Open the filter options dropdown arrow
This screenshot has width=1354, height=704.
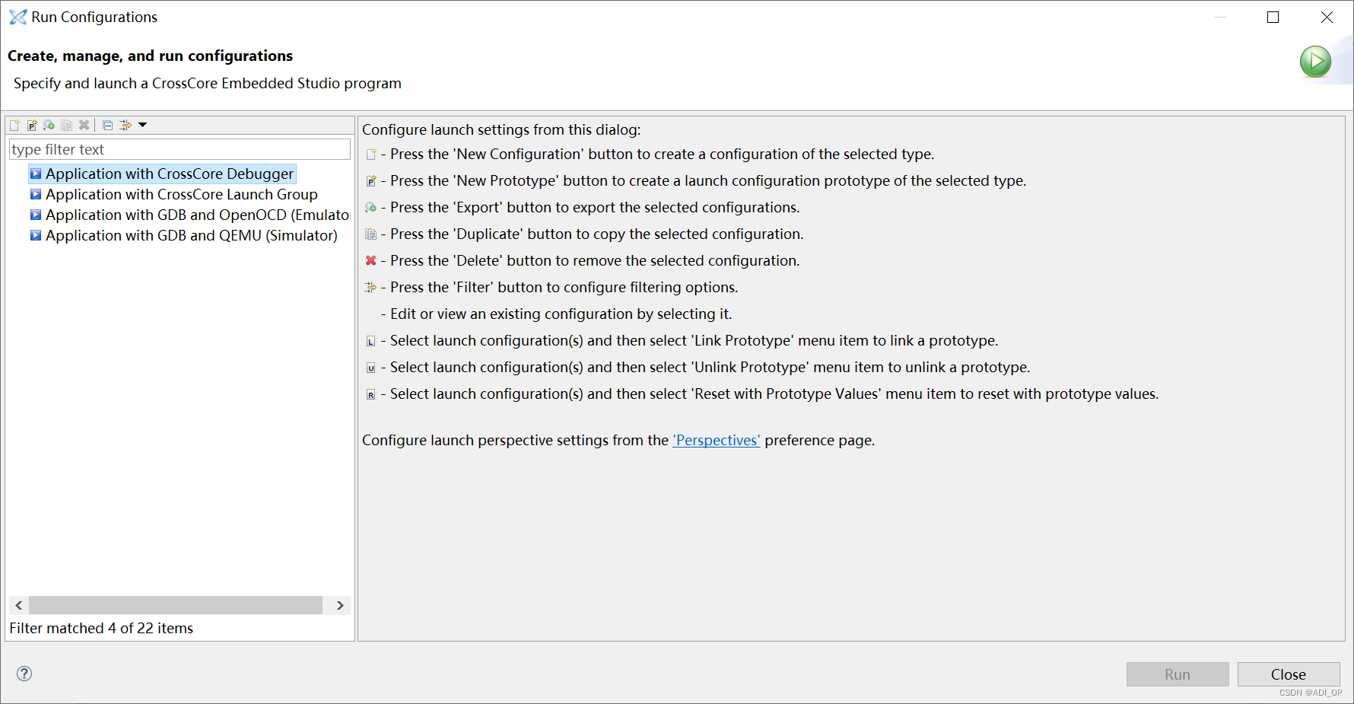tap(142, 125)
